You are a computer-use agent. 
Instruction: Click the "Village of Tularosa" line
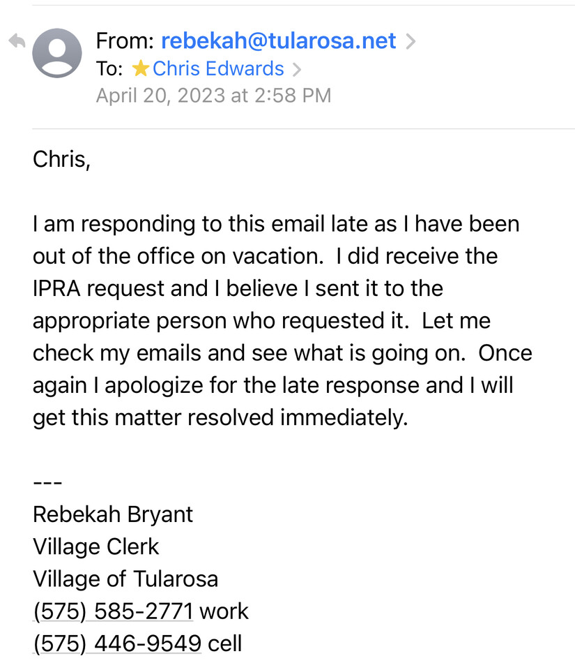coord(125,579)
